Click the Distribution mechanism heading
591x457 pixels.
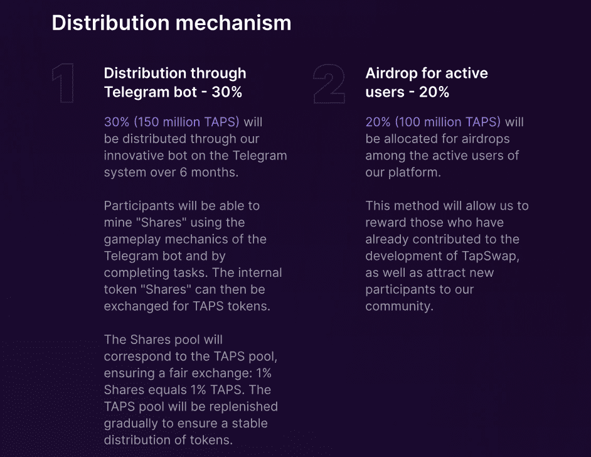click(171, 23)
